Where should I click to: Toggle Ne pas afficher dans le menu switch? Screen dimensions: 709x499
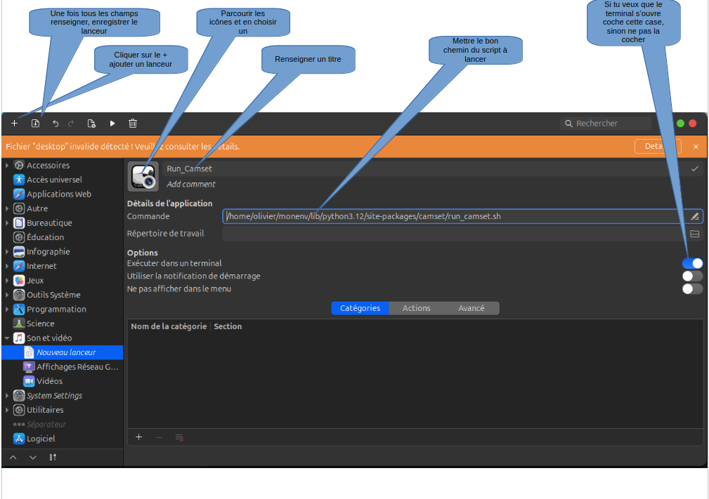692,288
